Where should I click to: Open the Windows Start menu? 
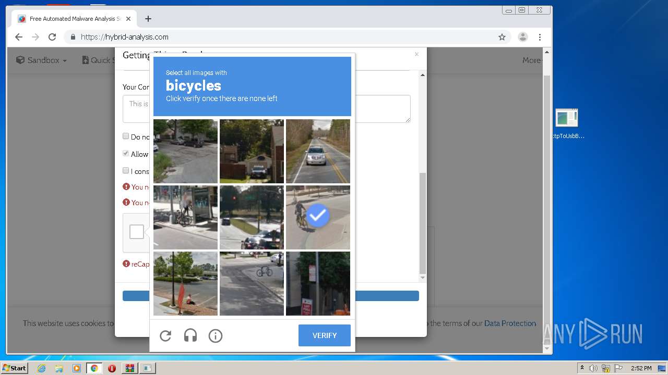click(14, 368)
